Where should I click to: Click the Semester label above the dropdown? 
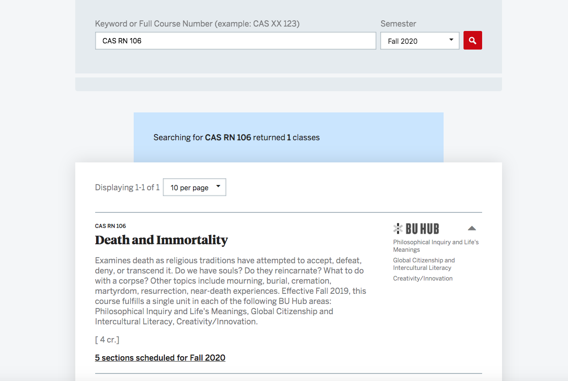(398, 24)
